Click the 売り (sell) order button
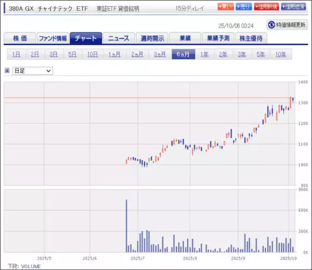This screenshot has height=270, width=312. point(245,7)
